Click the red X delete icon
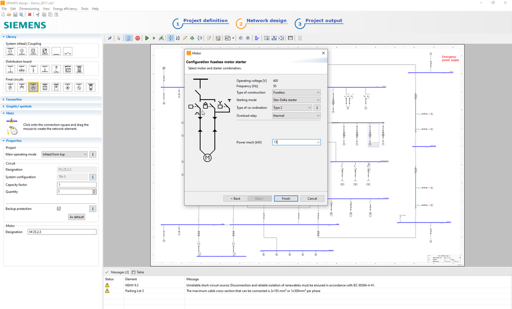The image size is (512, 309). pos(30,15)
